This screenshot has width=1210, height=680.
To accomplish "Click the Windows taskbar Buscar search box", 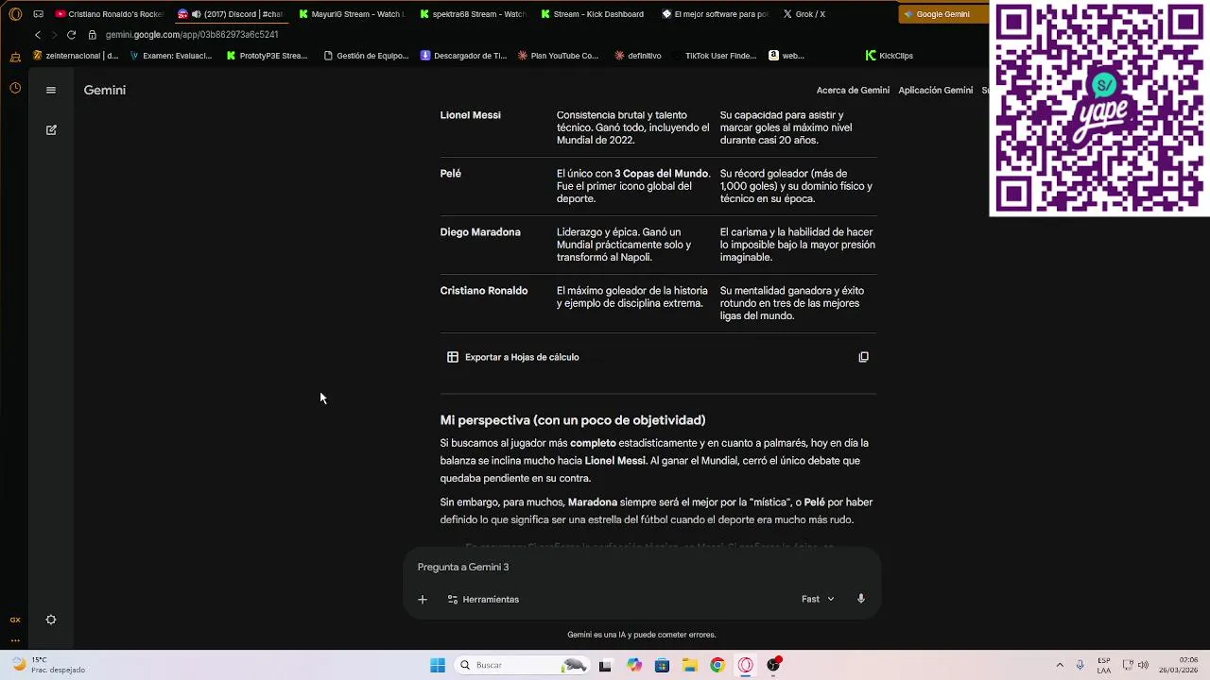I will [524, 665].
